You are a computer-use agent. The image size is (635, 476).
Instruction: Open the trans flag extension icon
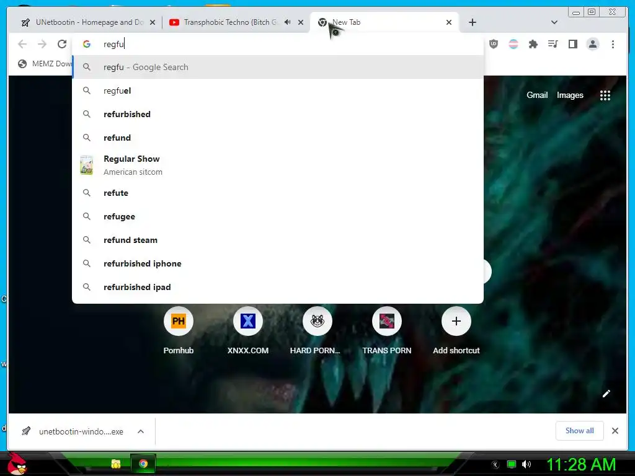click(x=513, y=44)
